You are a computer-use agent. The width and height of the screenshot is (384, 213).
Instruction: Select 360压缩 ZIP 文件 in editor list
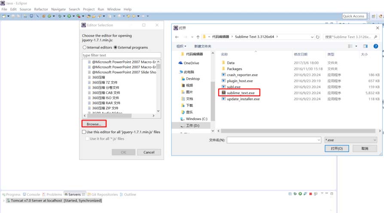pos(105,108)
